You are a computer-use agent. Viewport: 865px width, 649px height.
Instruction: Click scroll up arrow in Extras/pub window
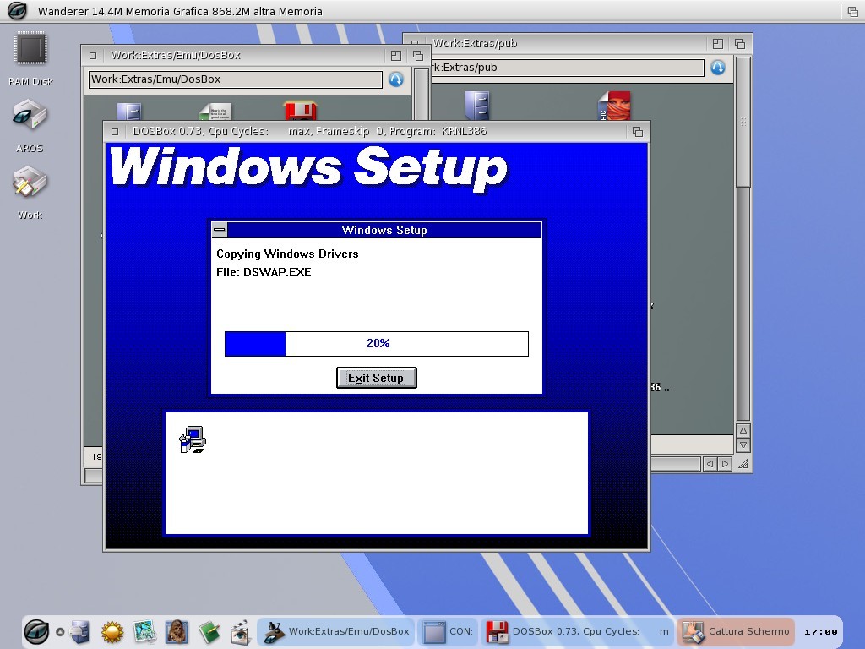click(743, 430)
